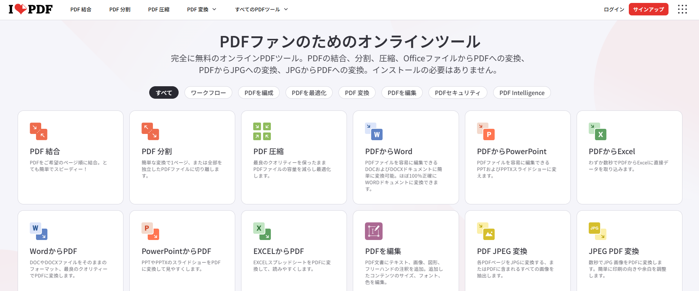This screenshot has width=699, height=291.
Task: Select the PDFを最適化 filter tab
Action: [309, 92]
